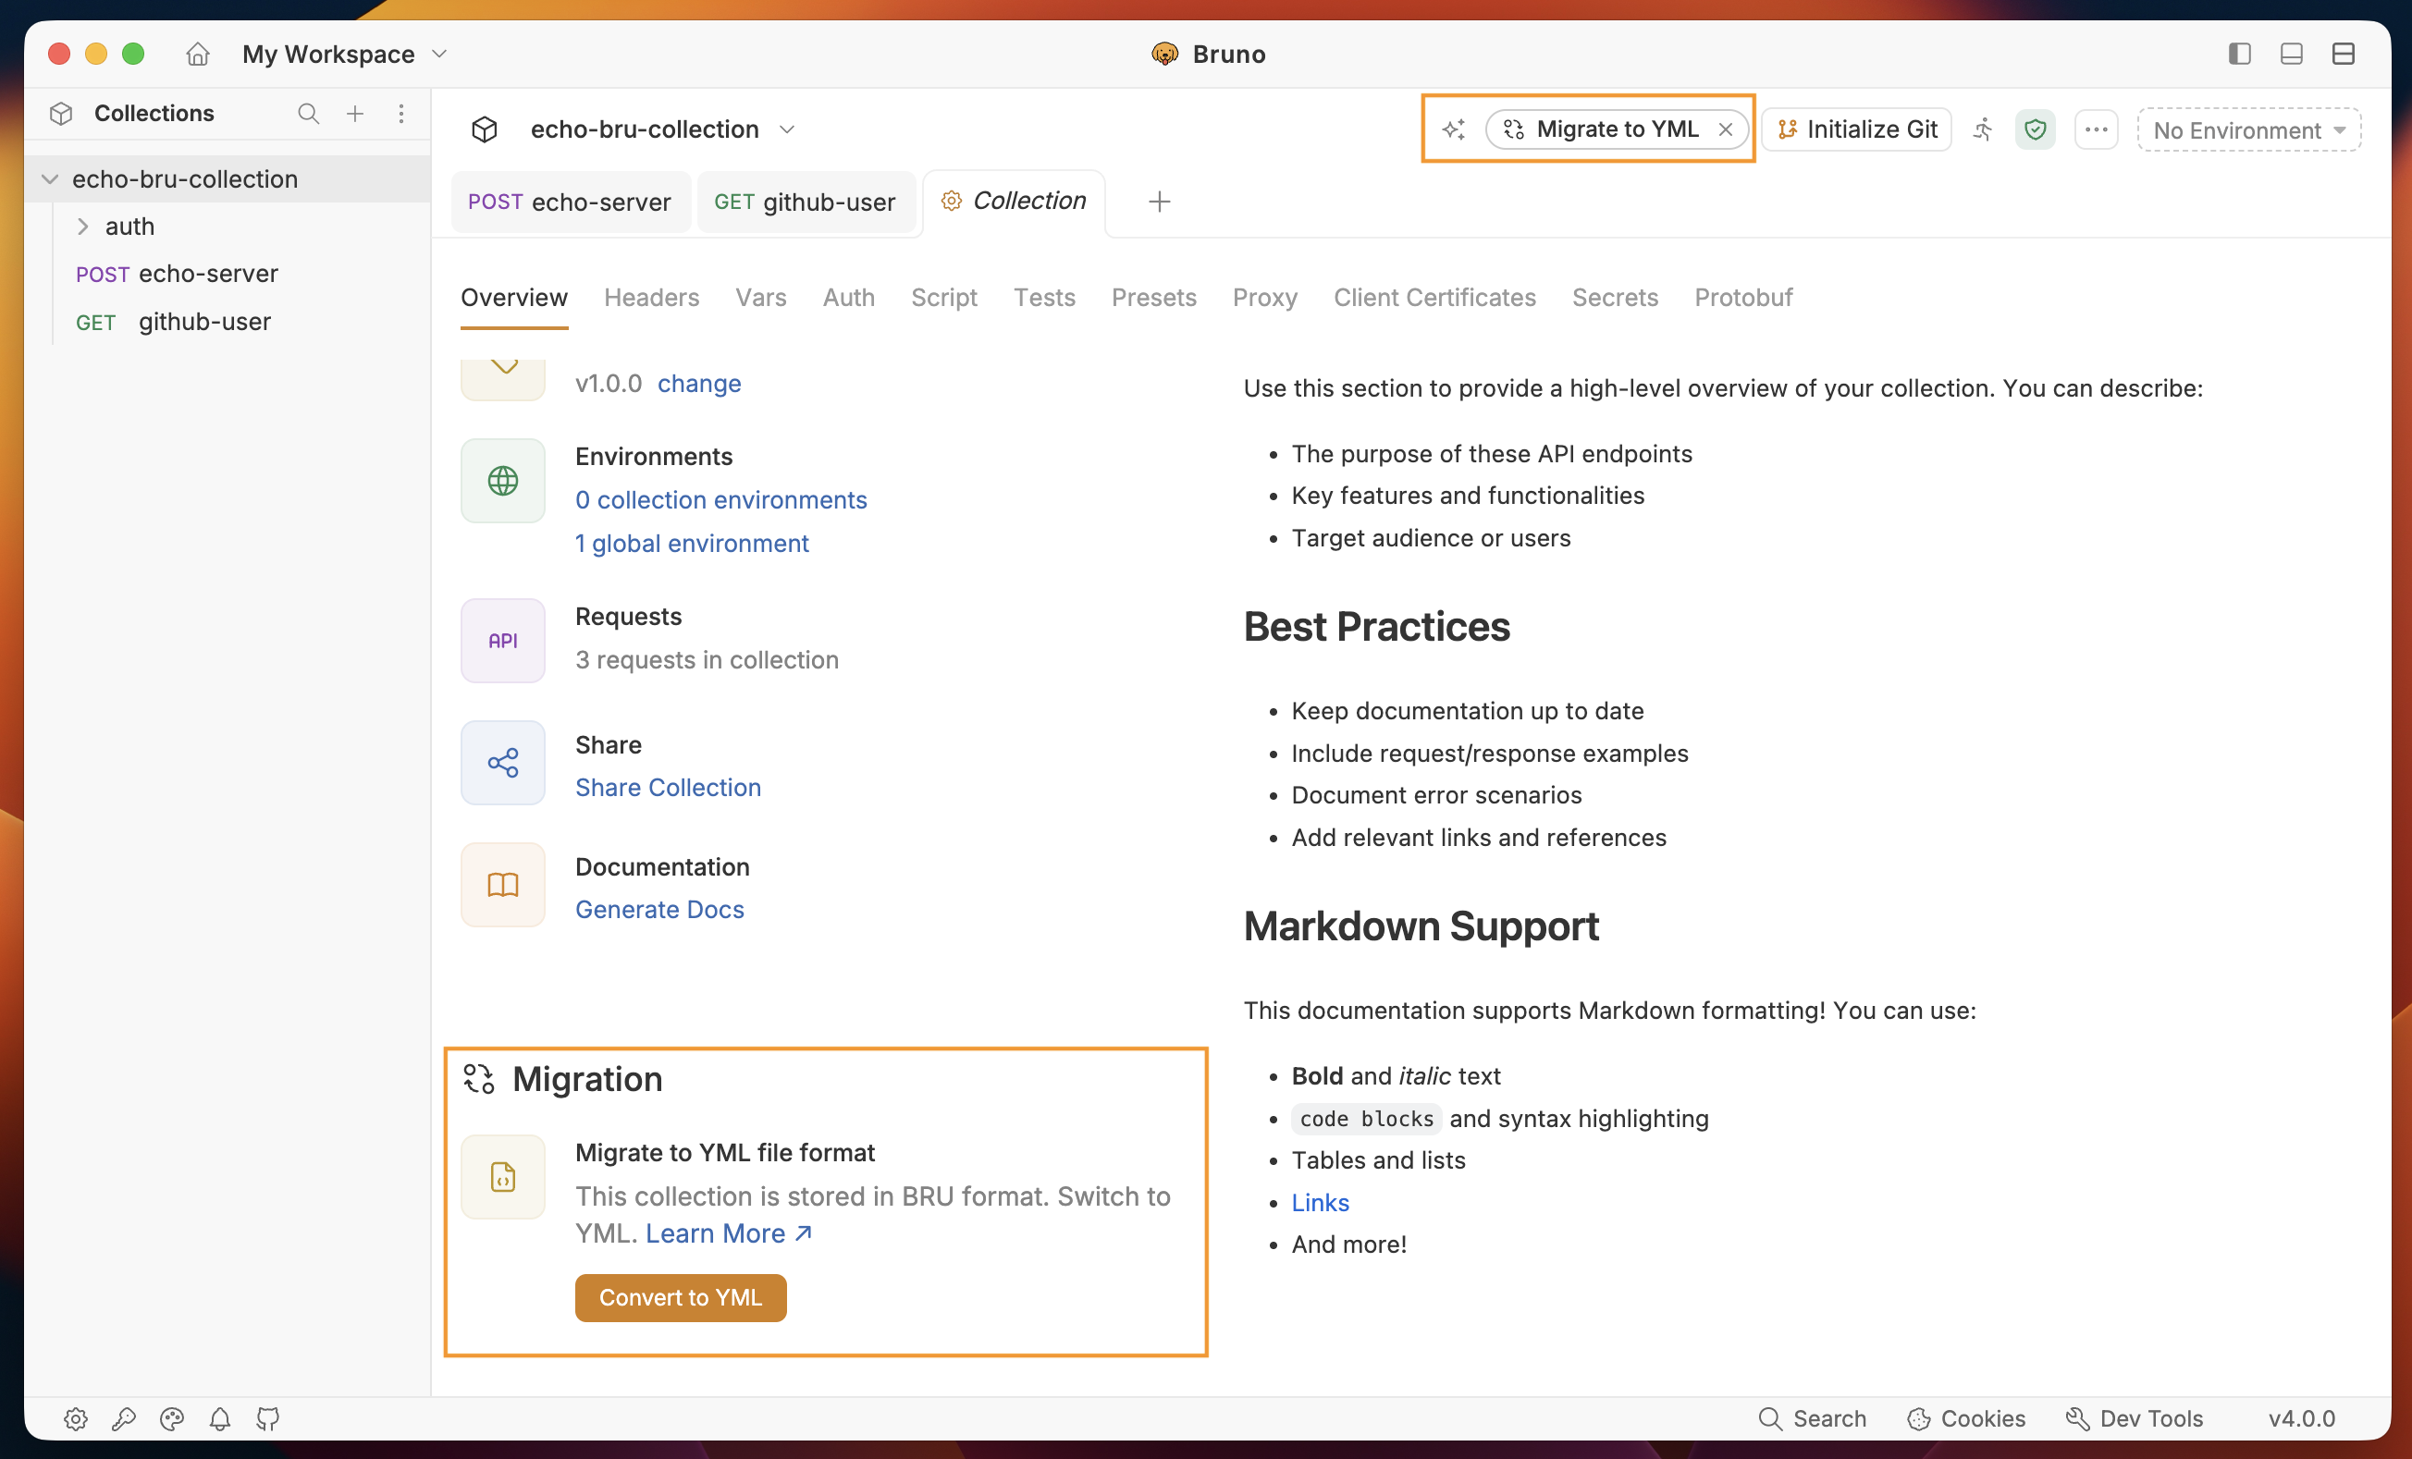Click the YML file icon in Migration
Screen dimensions: 2412x1459
coord(503,1177)
